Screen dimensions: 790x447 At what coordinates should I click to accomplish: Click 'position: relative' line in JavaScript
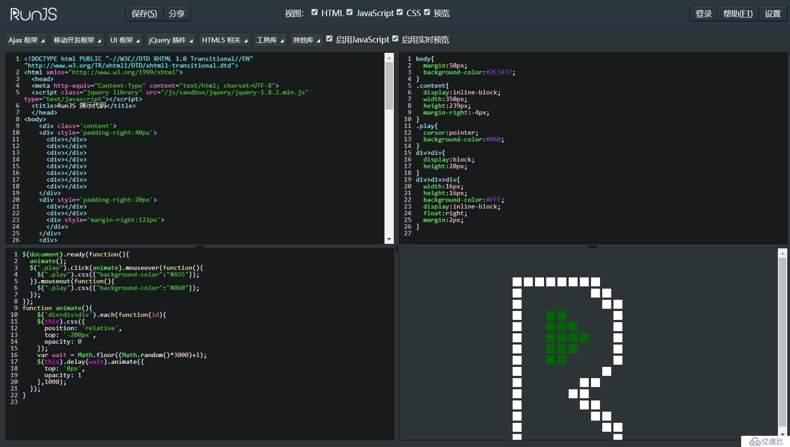tap(83, 328)
